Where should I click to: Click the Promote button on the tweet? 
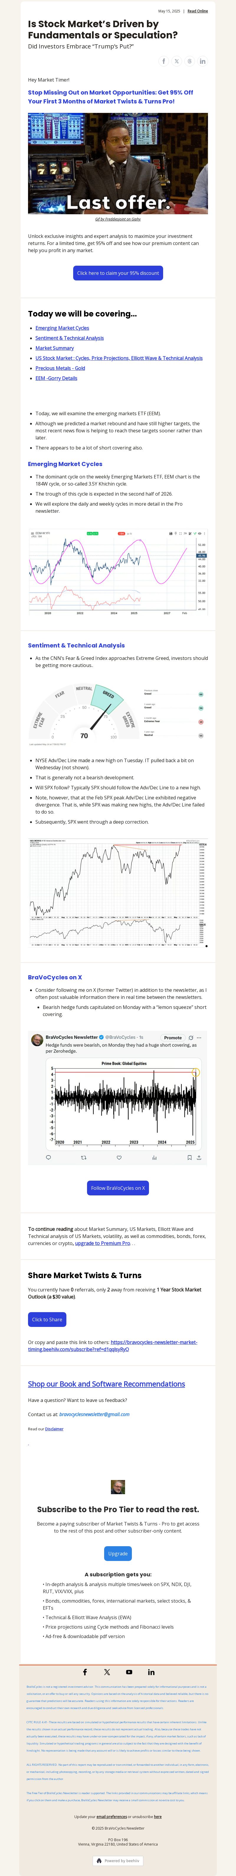click(173, 1037)
